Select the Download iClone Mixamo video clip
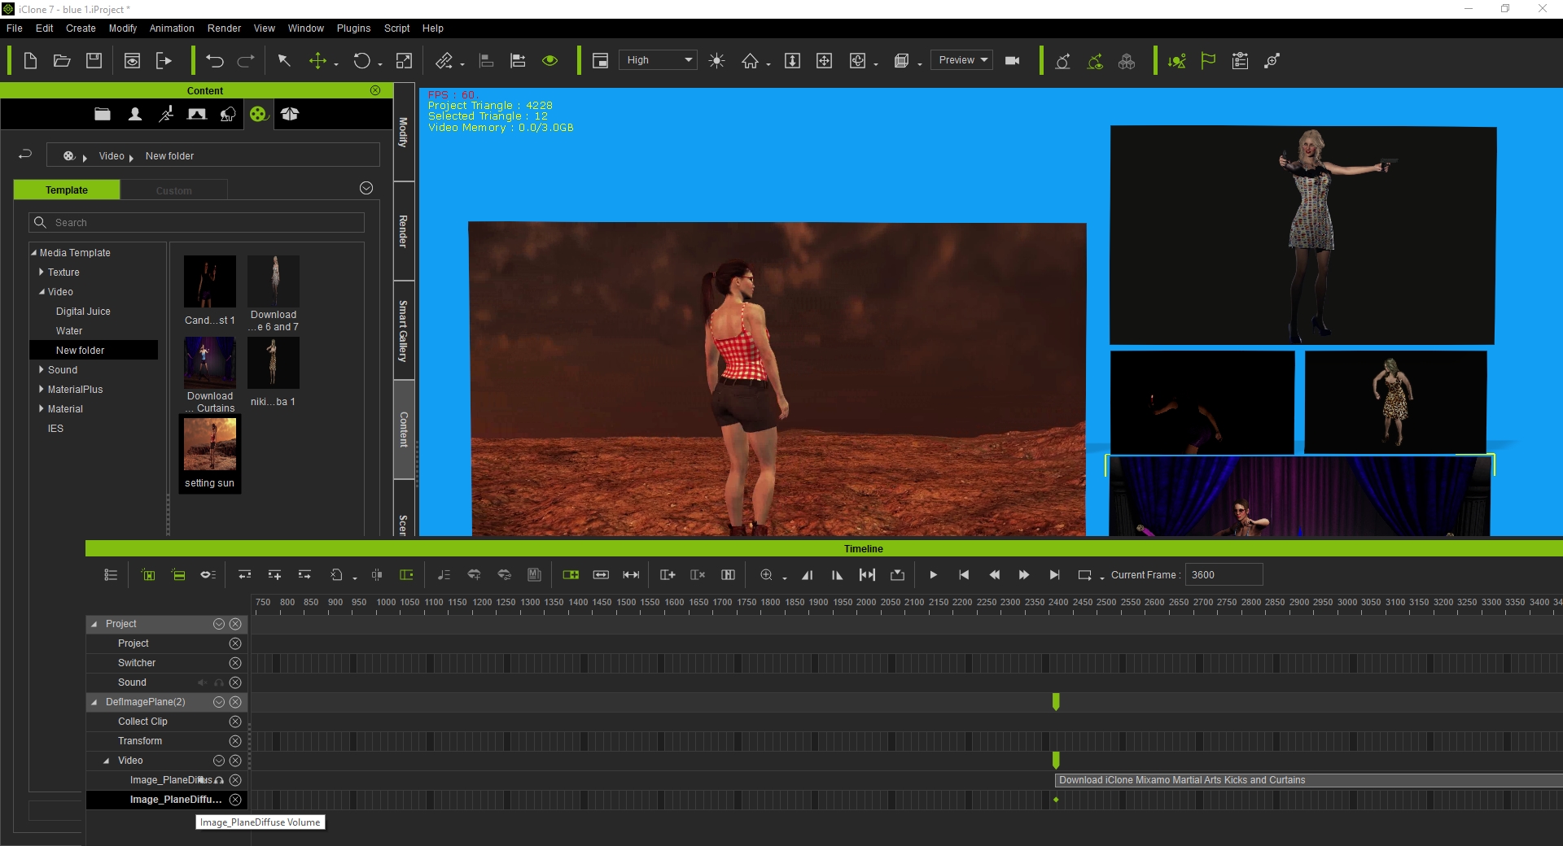Screen dimensions: 1563x846 point(1309,780)
